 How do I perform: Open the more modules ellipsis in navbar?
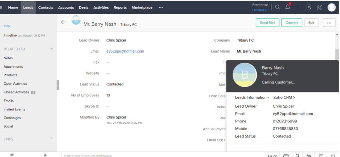pyautogui.click(x=161, y=7)
